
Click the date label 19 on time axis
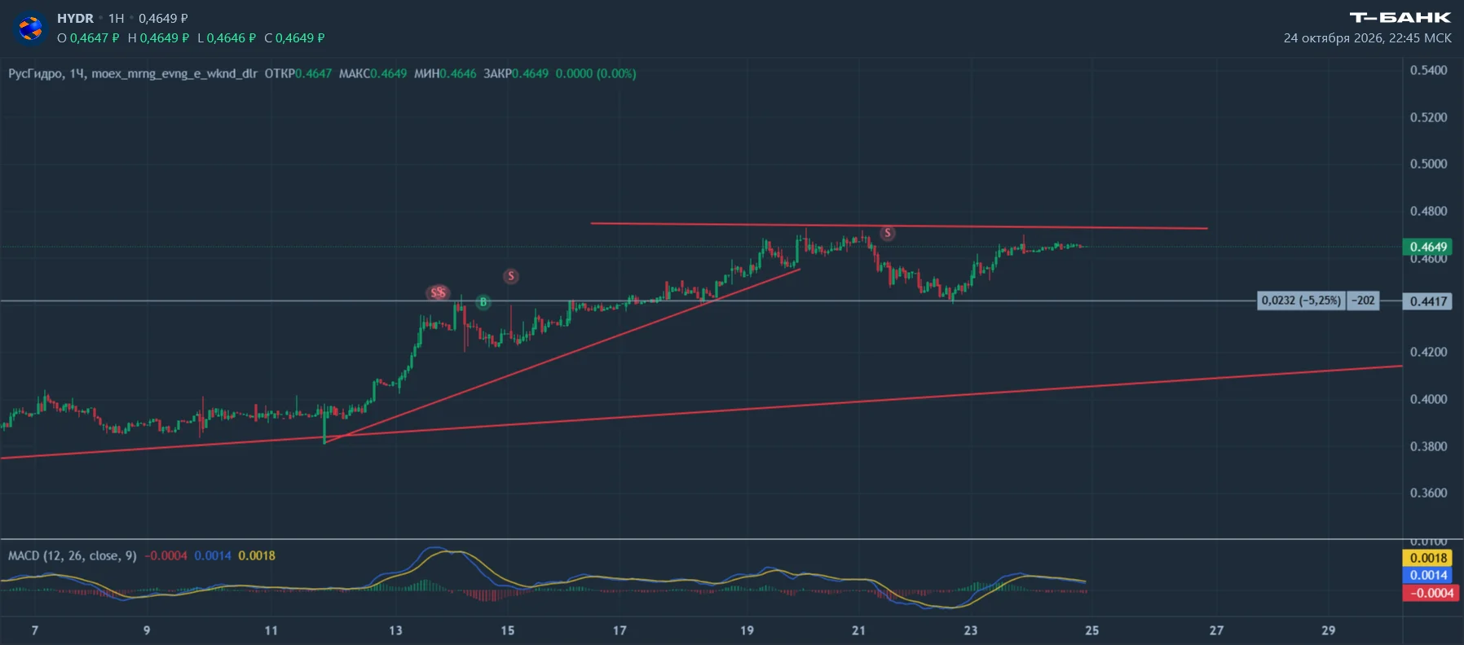pyautogui.click(x=747, y=630)
